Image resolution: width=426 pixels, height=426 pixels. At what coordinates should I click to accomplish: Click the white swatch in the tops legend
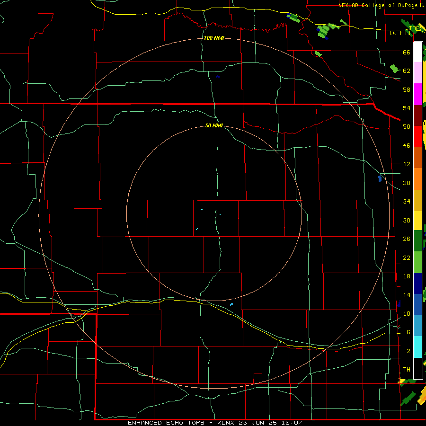[418, 52]
